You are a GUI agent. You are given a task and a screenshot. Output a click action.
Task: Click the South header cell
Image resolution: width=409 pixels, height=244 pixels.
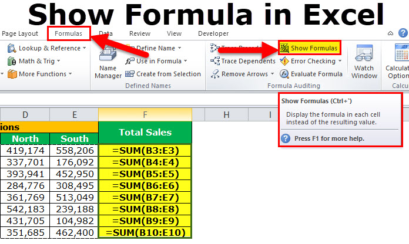click(x=74, y=138)
